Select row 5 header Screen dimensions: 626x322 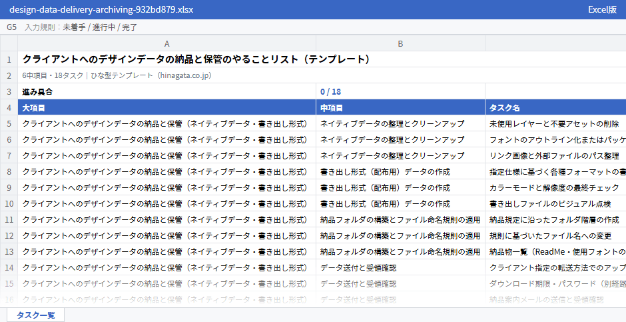(9, 123)
